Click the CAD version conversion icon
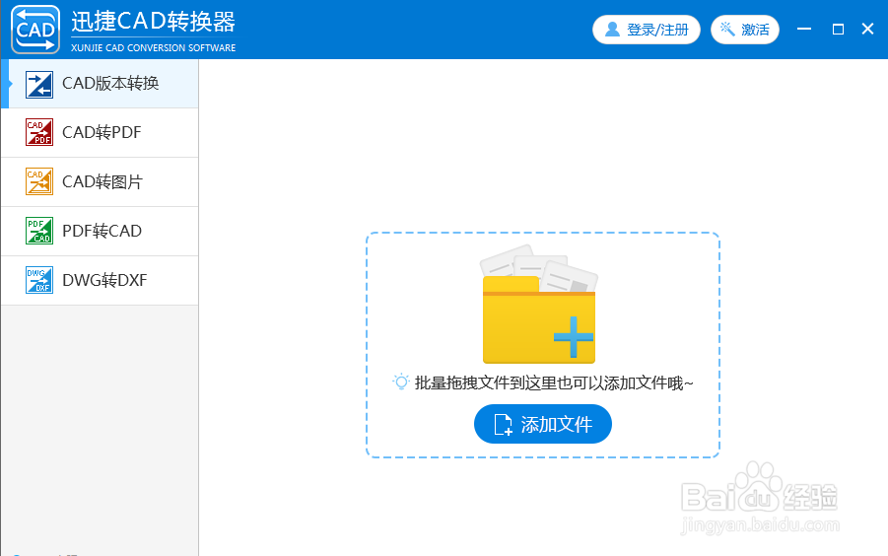 (39, 85)
